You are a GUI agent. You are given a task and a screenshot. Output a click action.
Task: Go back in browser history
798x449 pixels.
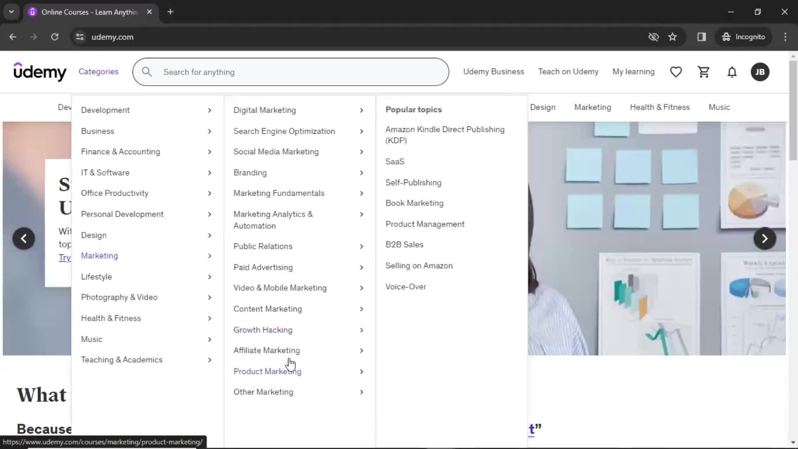13,37
